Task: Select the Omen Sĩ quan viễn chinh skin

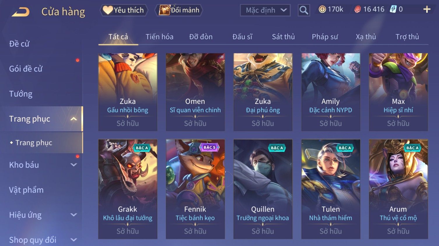Action: [x=195, y=92]
